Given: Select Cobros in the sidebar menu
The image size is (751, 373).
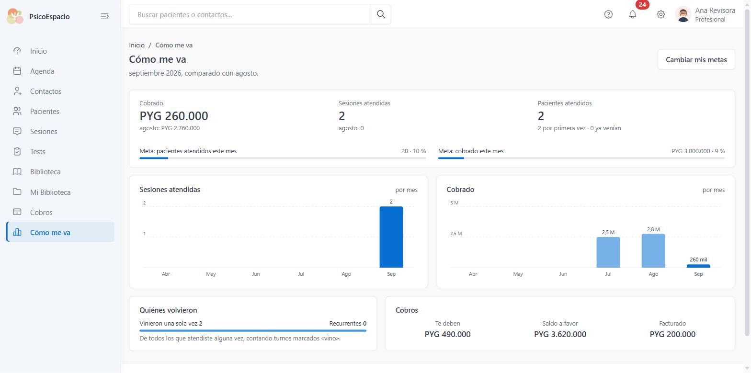Looking at the screenshot, I should pyautogui.click(x=60, y=212).
